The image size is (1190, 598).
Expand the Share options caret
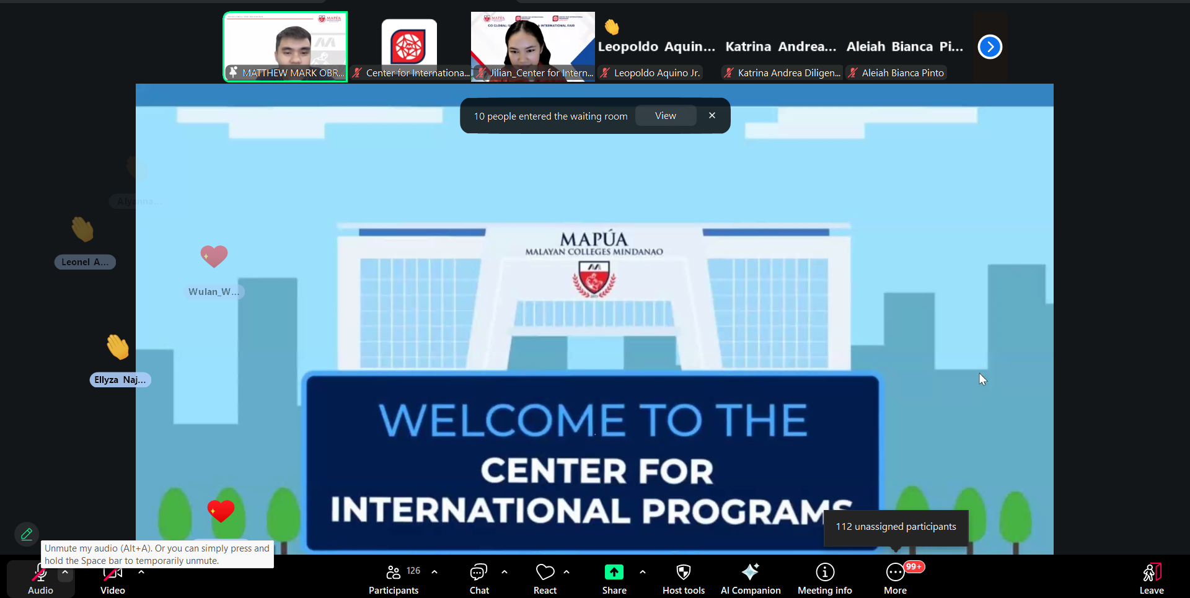click(643, 572)
